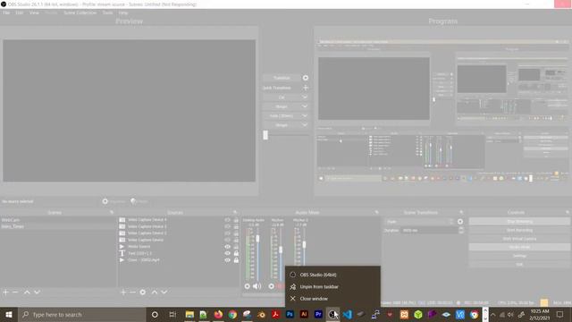Viewport: 572px width, 322px height.
Task: Toggle lock on Media Source
Action: coord(236,247)
